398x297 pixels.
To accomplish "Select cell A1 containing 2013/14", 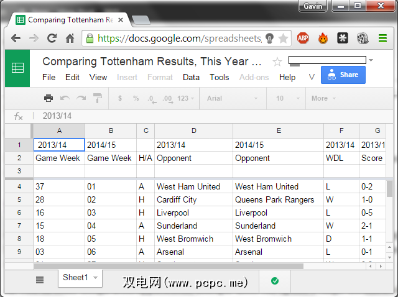I will [x=59, y=145].
